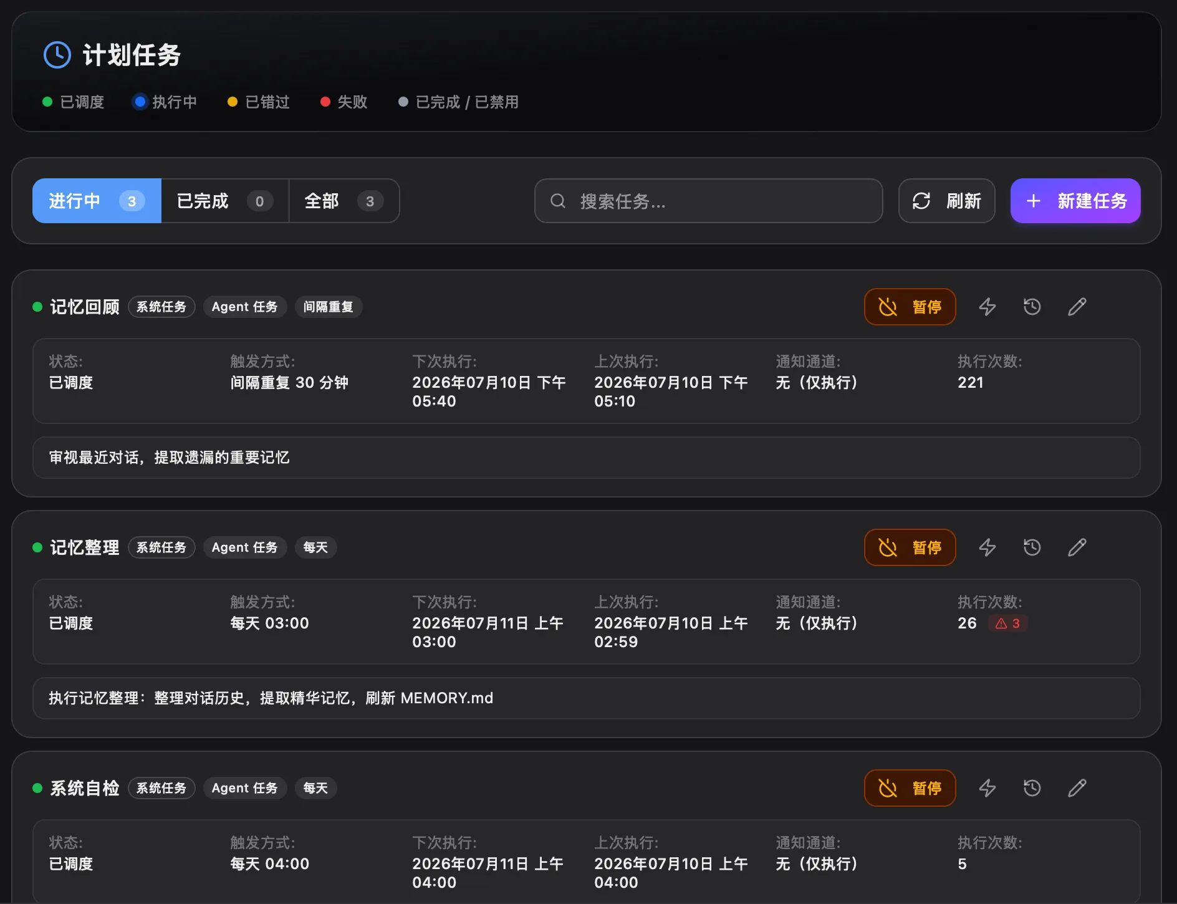Click description mentioning MEMORY.md
1177x904 pixels.
point(271,698)
